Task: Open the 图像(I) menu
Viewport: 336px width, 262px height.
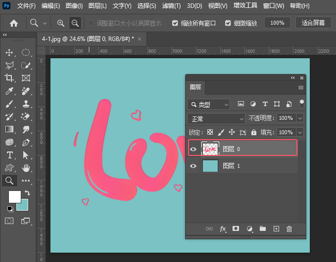Action: pos(74,6)
